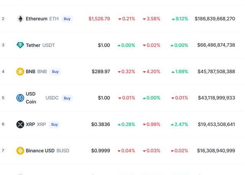This screenshot has height=175, width=245.
Task: Select Buy beside USDC ticker
Action: point(67,98)
